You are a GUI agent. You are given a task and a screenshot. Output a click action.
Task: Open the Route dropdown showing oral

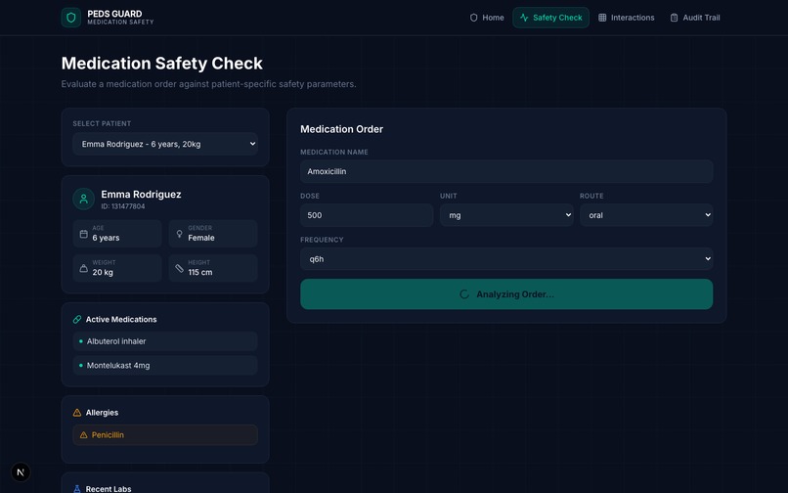[x=646, y=215]
